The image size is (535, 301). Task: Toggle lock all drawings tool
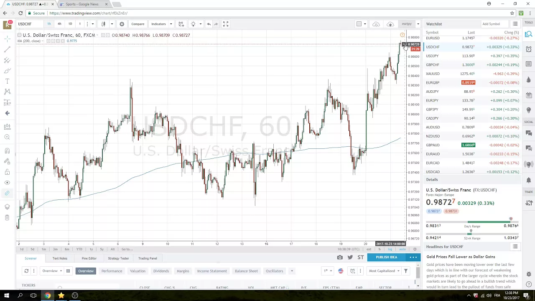(x=7, y=172)
